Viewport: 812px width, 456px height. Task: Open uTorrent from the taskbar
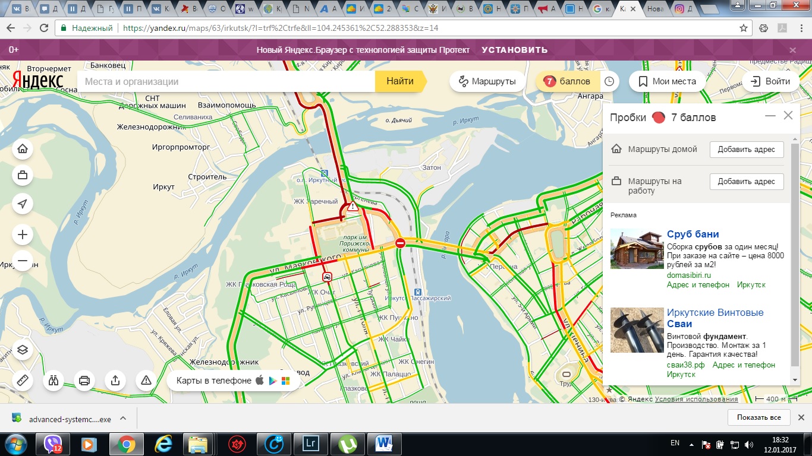(x=347, y=444)
